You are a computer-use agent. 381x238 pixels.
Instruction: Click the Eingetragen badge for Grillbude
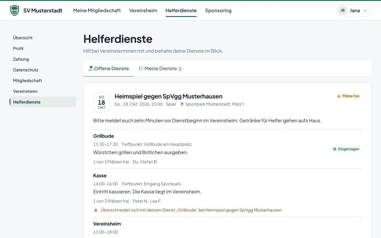[x=346, y=149]
